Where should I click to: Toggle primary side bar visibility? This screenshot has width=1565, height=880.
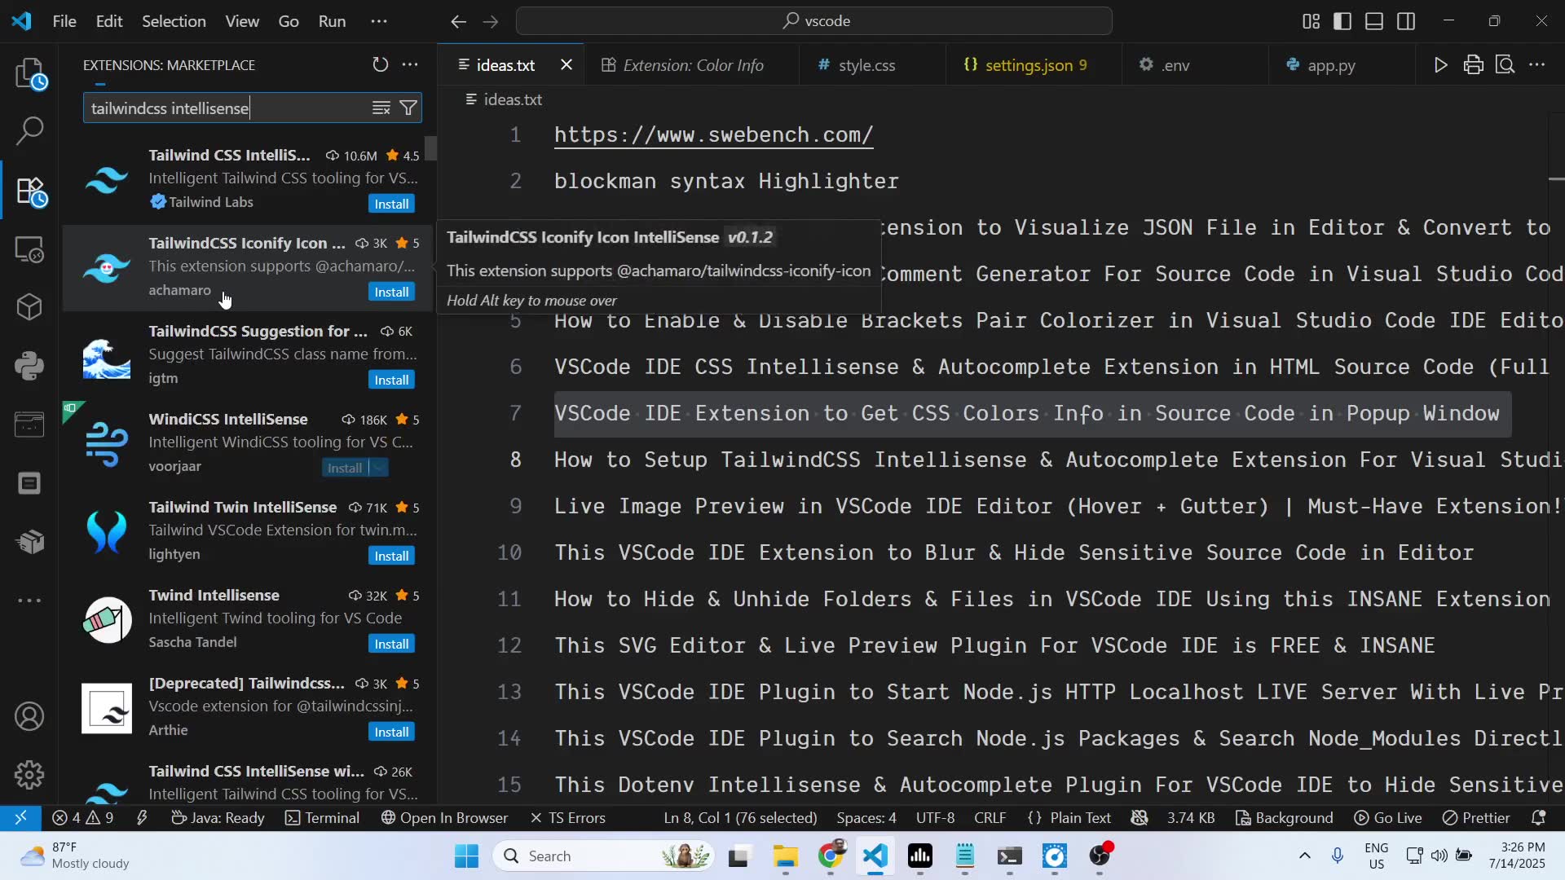click(1342, 21)
